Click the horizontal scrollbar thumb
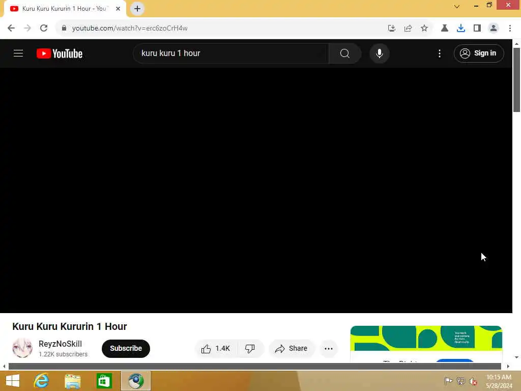This screenshot has height=391, width=521. [x=254, y=367]
